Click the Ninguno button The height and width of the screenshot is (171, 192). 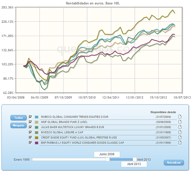coord(18,125)
